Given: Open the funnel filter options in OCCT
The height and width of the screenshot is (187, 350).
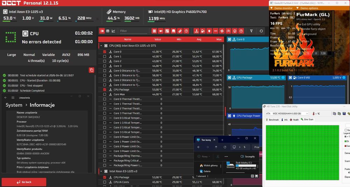Looking at the screenshot, I should point(251,31).
